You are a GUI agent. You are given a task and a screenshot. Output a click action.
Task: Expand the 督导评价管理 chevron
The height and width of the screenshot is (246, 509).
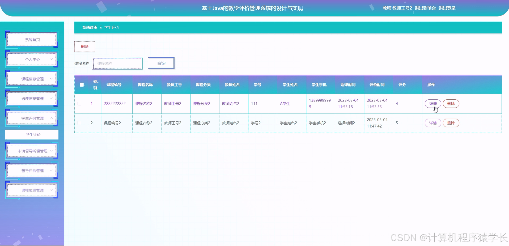pyautogui.click(x=51, y=171)
